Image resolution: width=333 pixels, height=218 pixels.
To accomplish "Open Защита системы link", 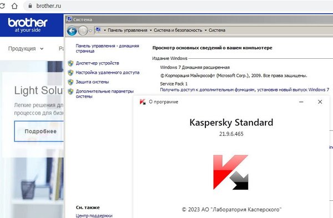I will coord(92,82).
